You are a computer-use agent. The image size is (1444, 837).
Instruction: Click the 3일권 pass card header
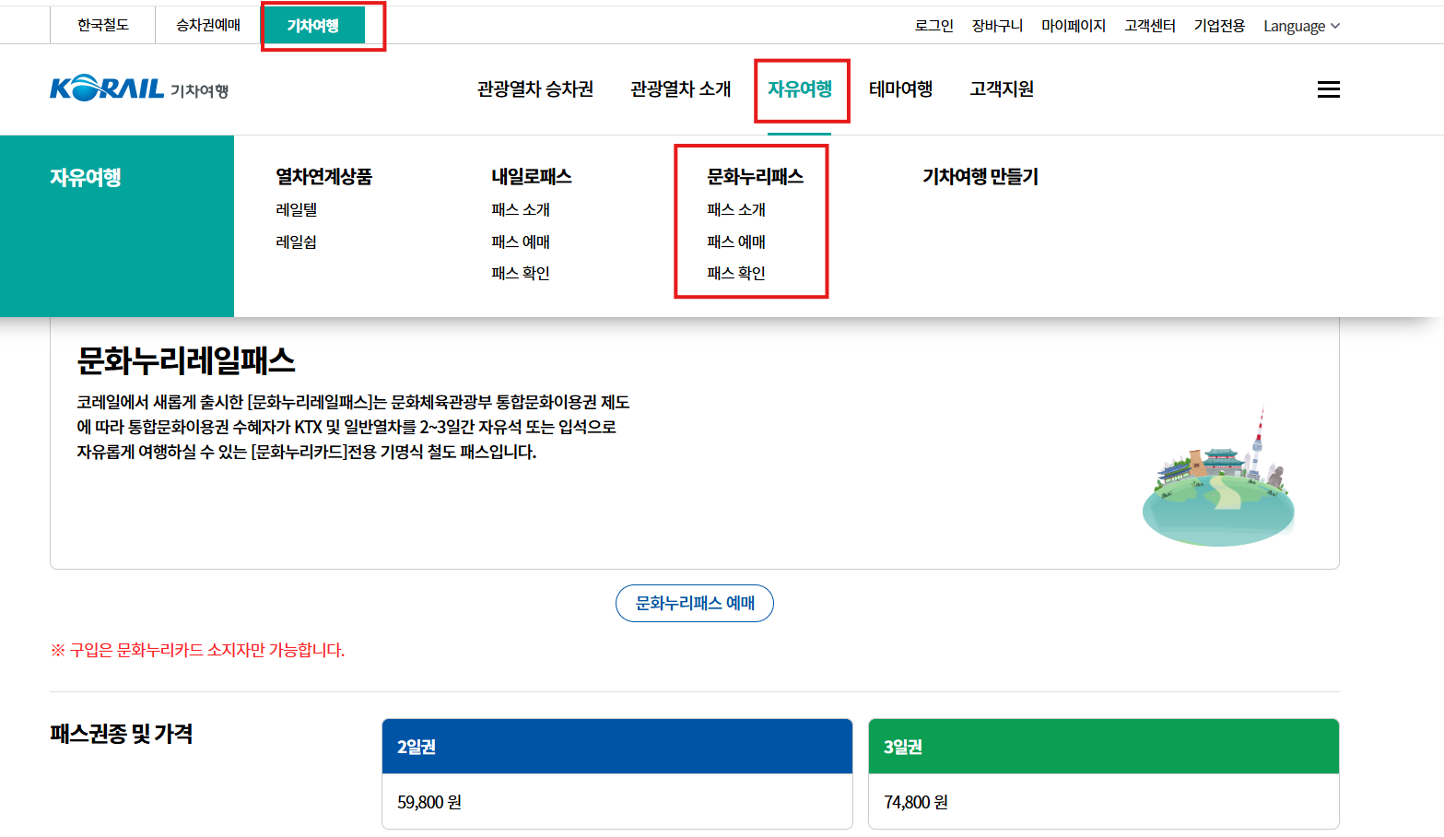1104,747
